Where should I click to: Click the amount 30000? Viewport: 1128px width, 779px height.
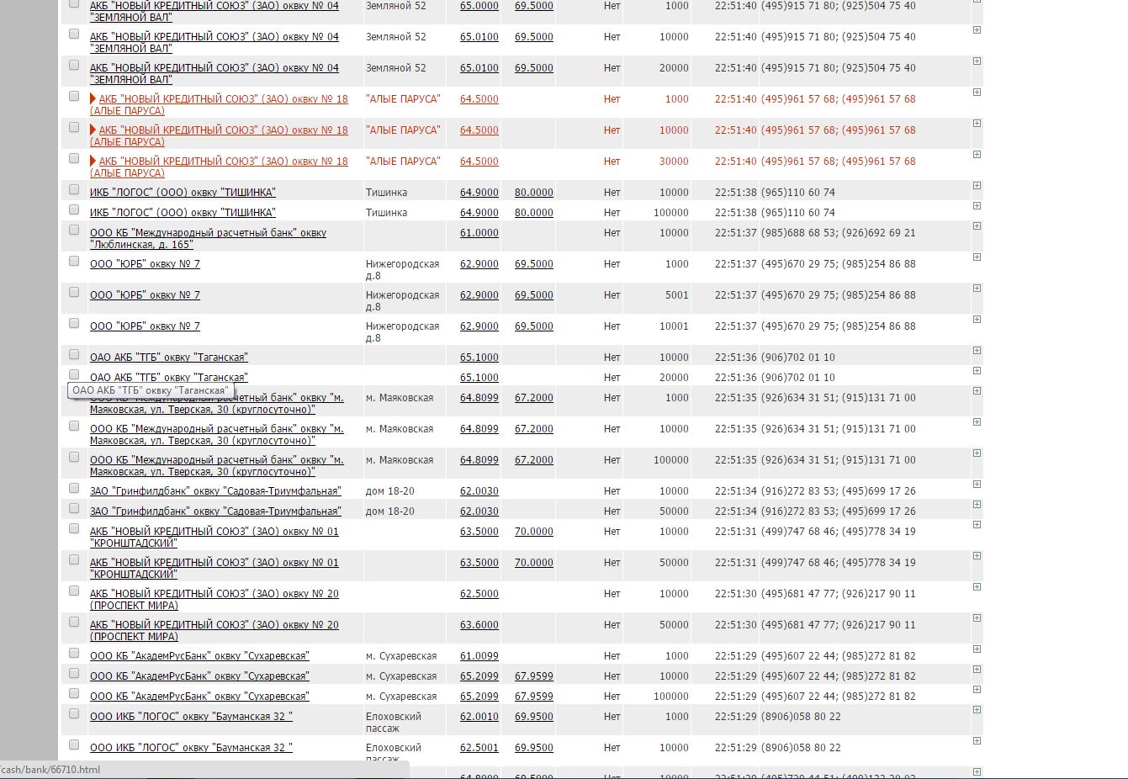tap(674, 162)
